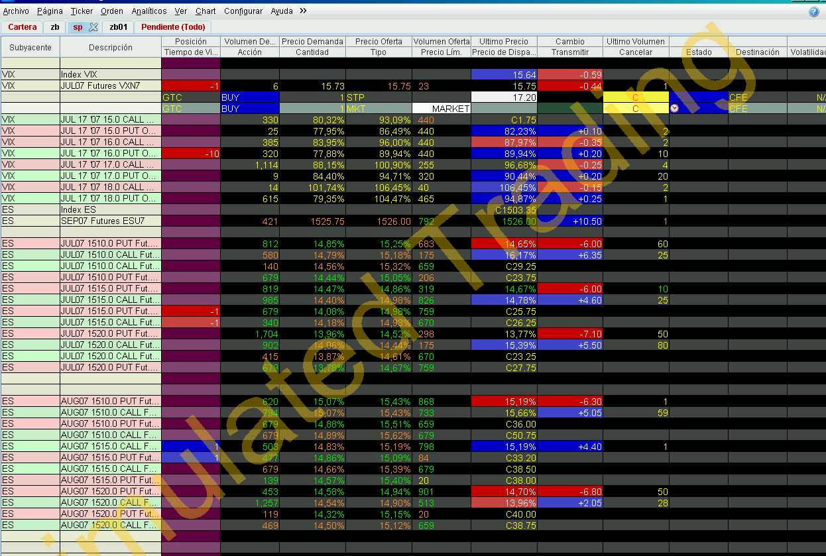The image size is (826, 556).
Task: Open the MKT order type dropdown
Action: 379,109
